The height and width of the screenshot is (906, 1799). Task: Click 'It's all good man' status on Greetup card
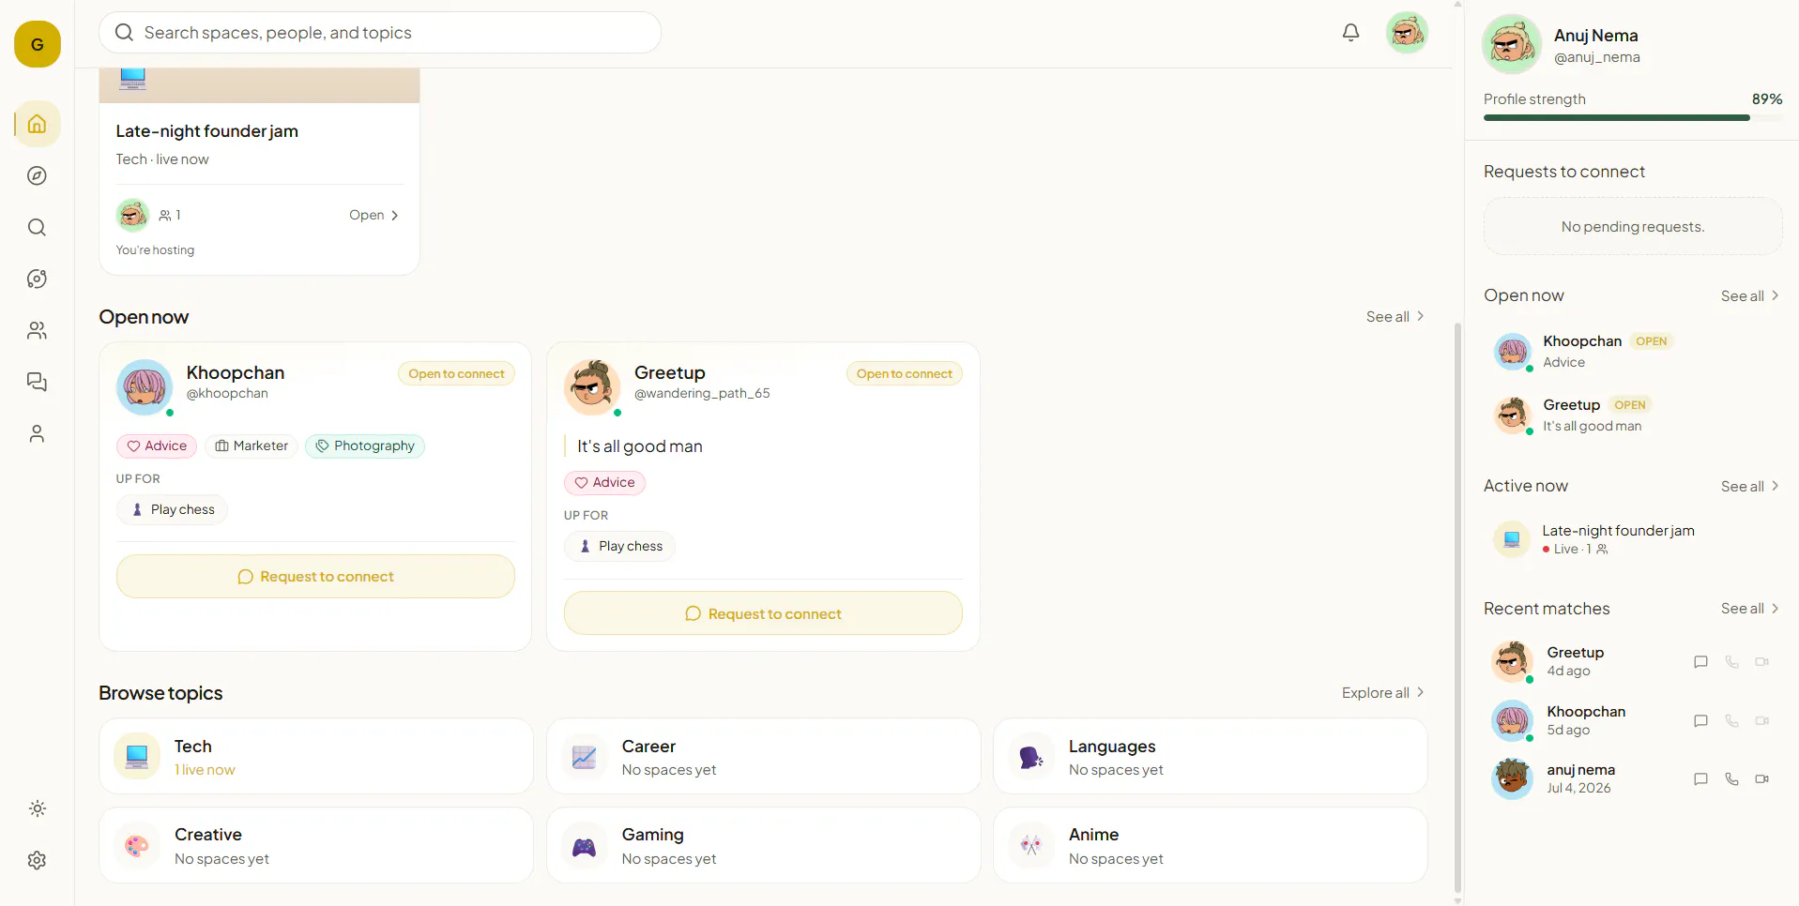point(640,446)
